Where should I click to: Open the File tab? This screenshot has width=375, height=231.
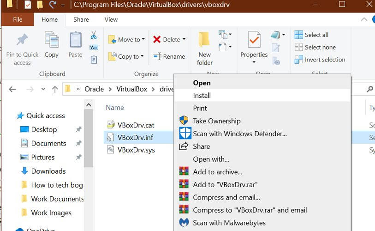(18, 19)
